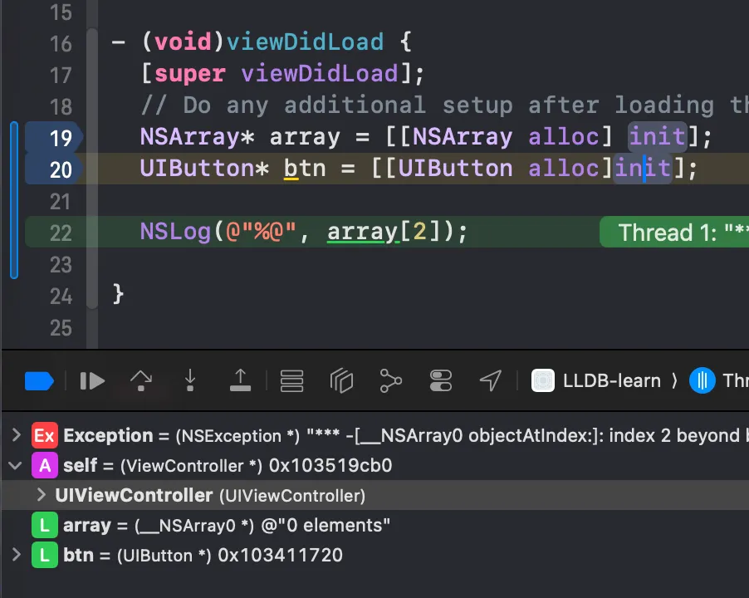Screen dimensions: 749x598
Task: Click the init call on line 19
Action: [658, 136]
